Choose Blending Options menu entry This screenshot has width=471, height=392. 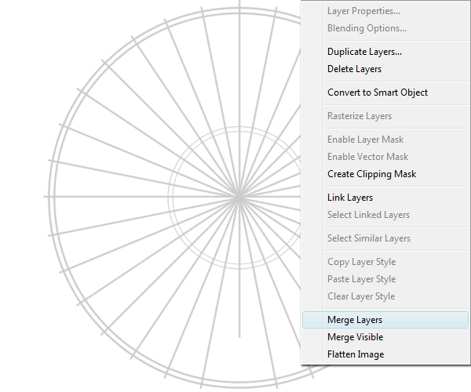pos(367,28)
